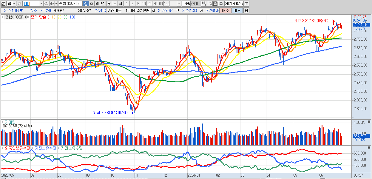Click the 거래량 volume panel label
Screen dimensions: 372x179
pyautogui.click(x=10, y=122)
